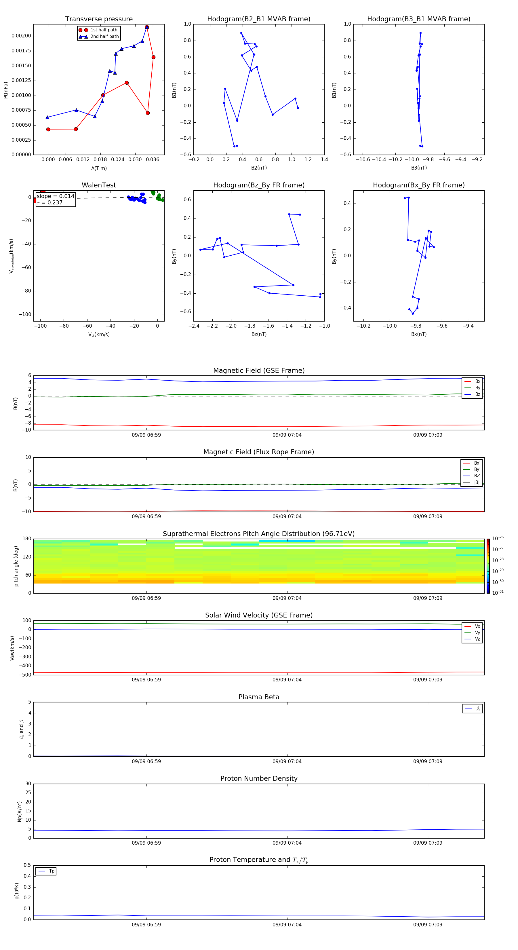
Task: Click the 'A(T·m)' axis label
Action: click(99, 168)
